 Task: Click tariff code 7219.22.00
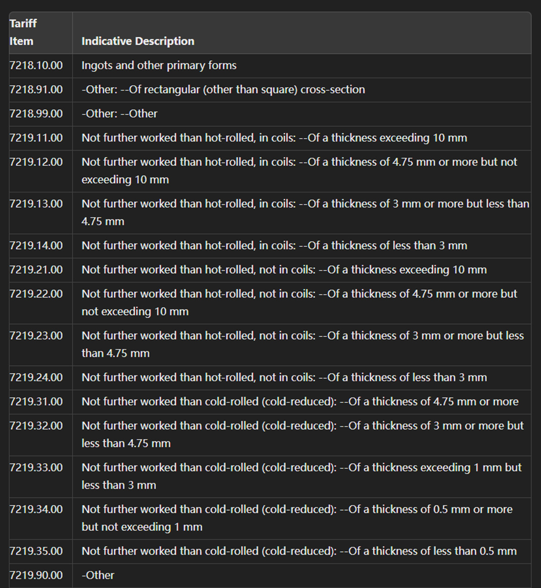(x=36, y=294)
